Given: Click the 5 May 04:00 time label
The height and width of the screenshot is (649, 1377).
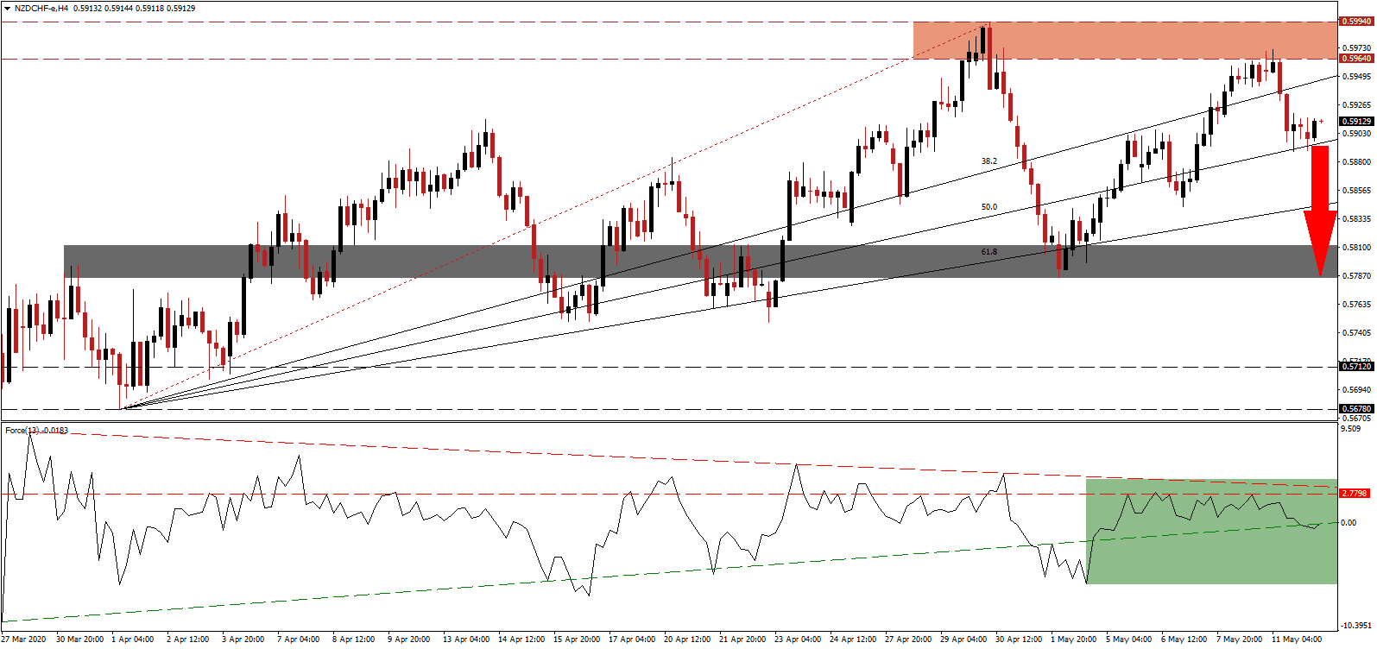Looking at the screenshot, I should click(1129, 640).
